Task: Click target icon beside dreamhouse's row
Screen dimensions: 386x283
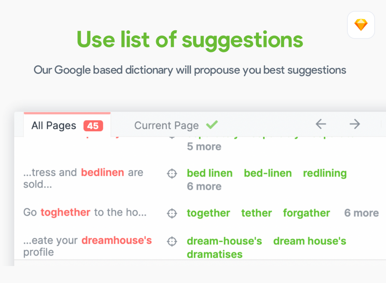Action: click(172, 241)
